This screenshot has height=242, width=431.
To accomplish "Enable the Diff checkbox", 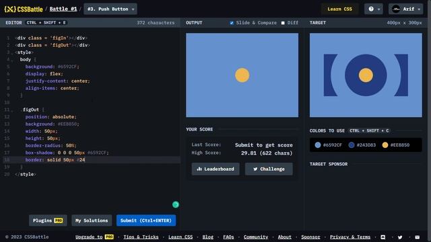I will click(x=283, y=23).
